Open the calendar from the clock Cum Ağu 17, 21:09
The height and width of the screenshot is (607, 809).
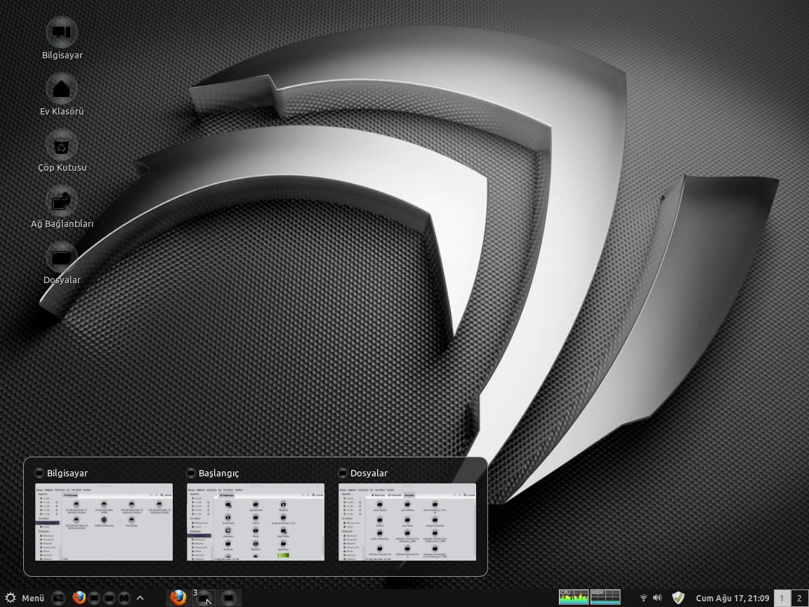click(732, 598)
